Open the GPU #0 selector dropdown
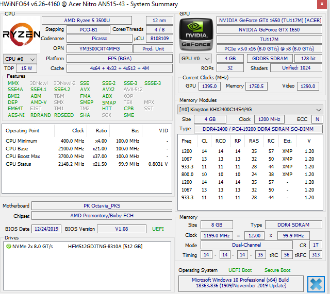 coord(195,59)
